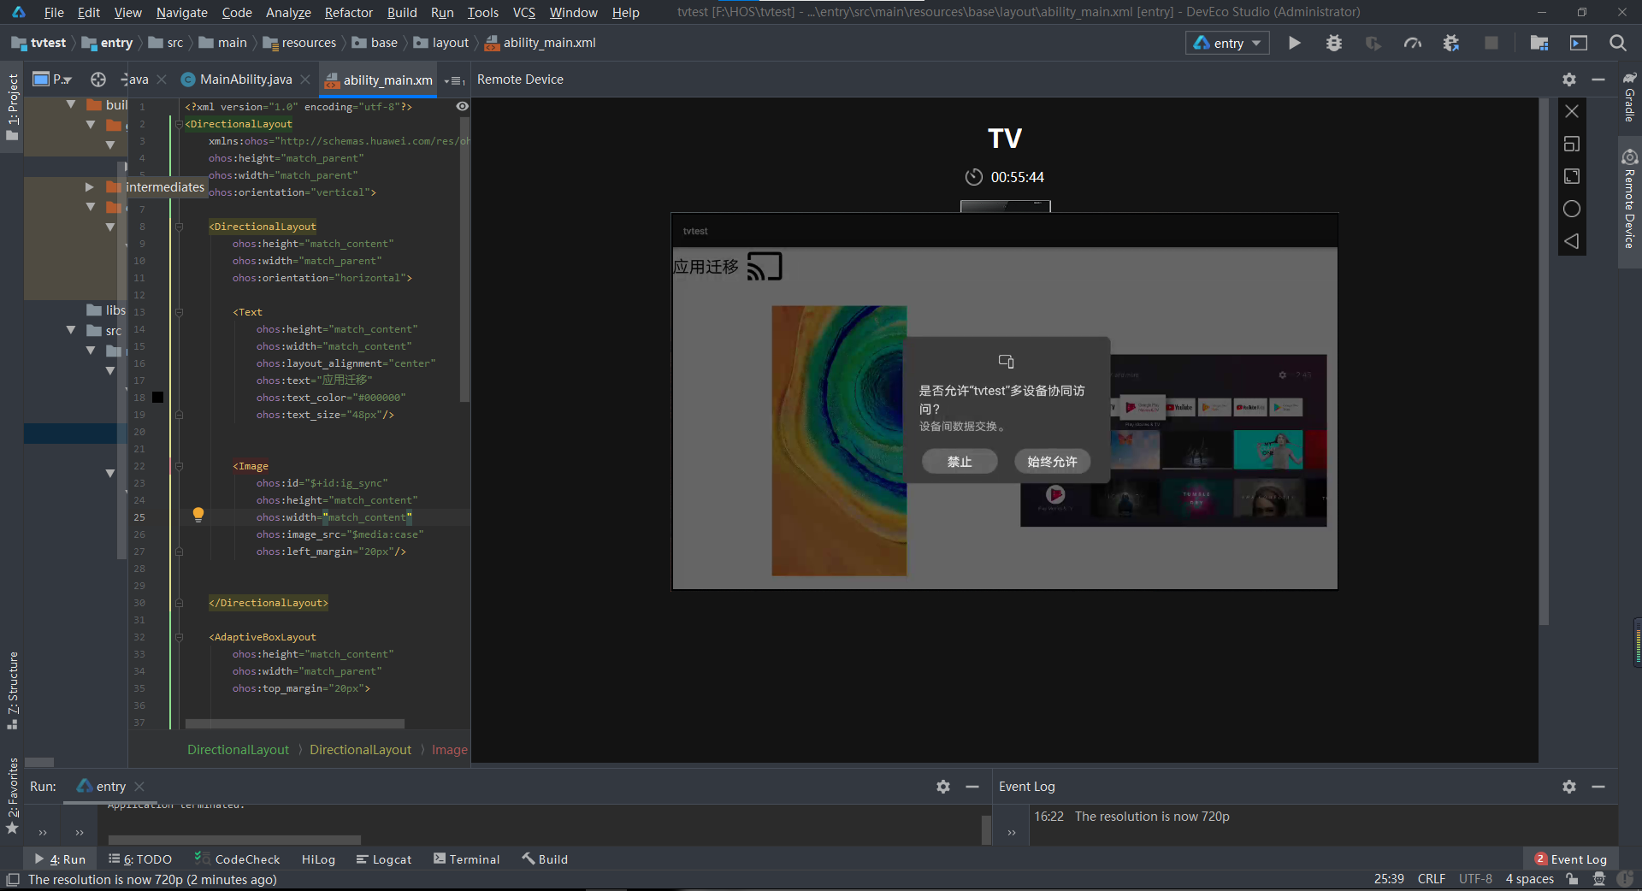The width and height of the screenshot is (1642, 891).
Task: Click the editor horizontal scrollbar
Action: pos(295,723)
